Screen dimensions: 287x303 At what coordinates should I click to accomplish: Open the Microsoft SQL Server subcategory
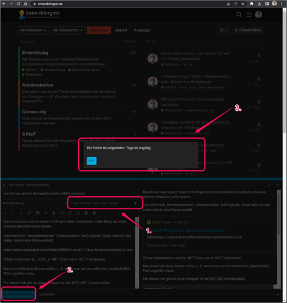coord(84,70)
